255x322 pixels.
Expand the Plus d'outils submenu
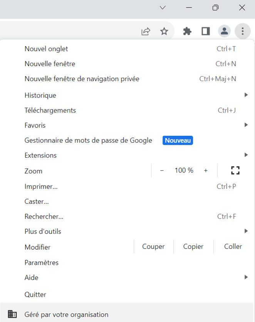(x=247, y=231)
